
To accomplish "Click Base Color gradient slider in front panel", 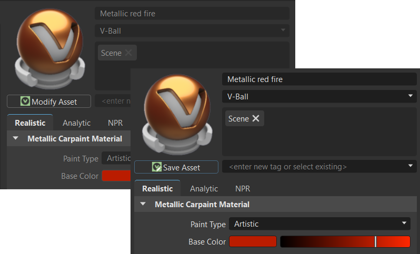I will point(345,241).
